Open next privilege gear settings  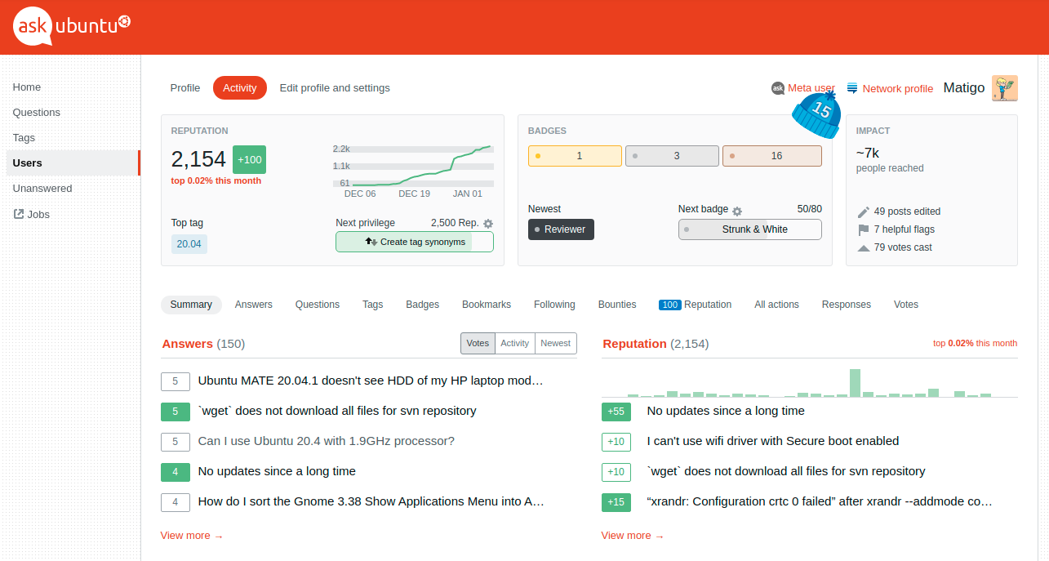[x=488, y=223]
